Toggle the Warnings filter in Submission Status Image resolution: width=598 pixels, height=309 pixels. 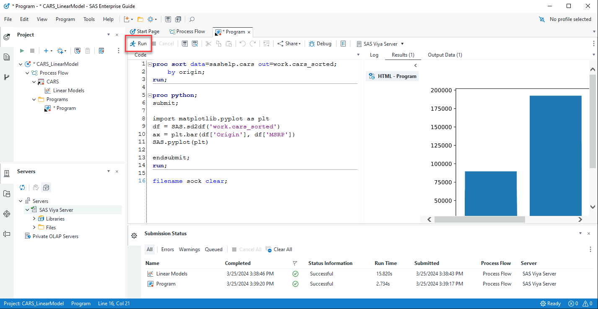click(x=189, y=249)
